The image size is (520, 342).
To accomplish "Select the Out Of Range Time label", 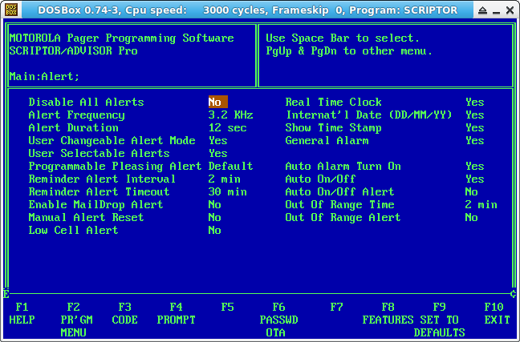I will point(339,204).
